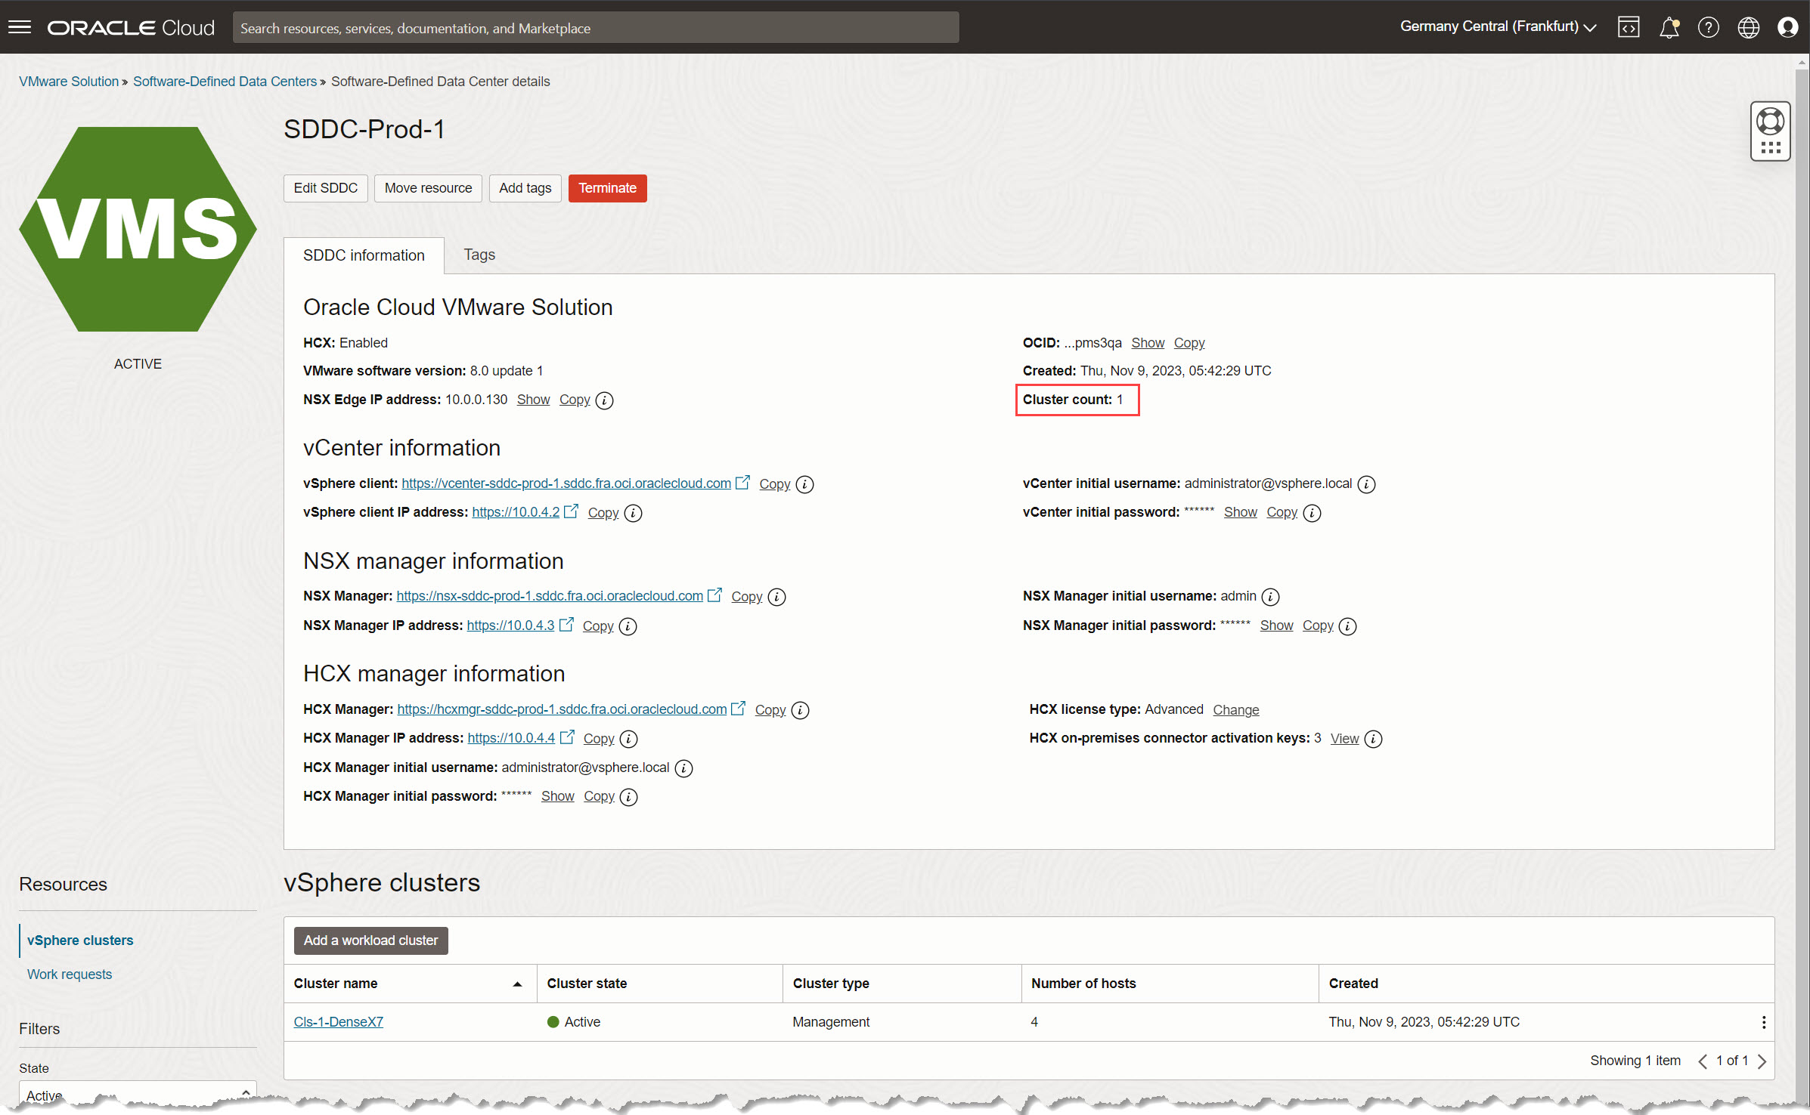Open the support lifebuoy widget

pos(1770,122)
